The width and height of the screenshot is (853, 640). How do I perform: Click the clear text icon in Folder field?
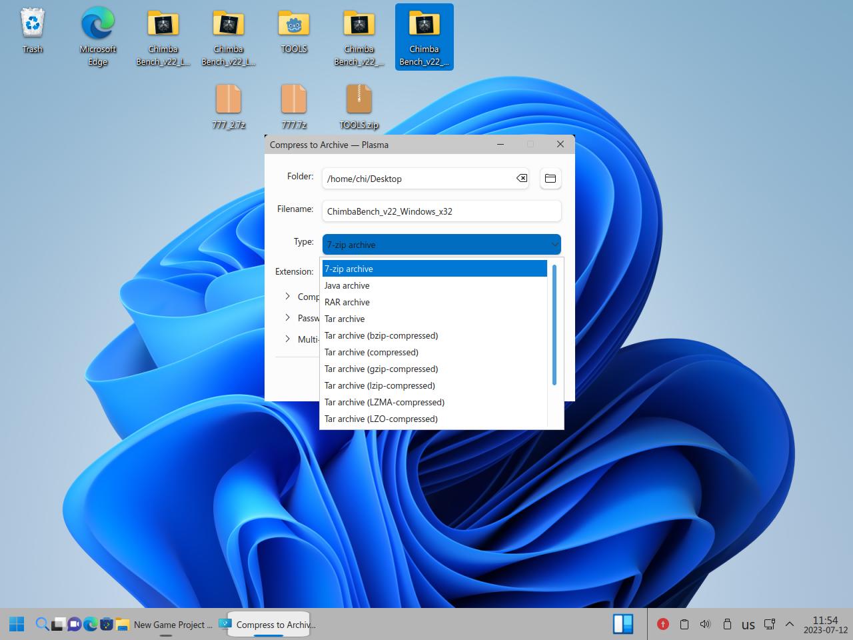(521, 178)
